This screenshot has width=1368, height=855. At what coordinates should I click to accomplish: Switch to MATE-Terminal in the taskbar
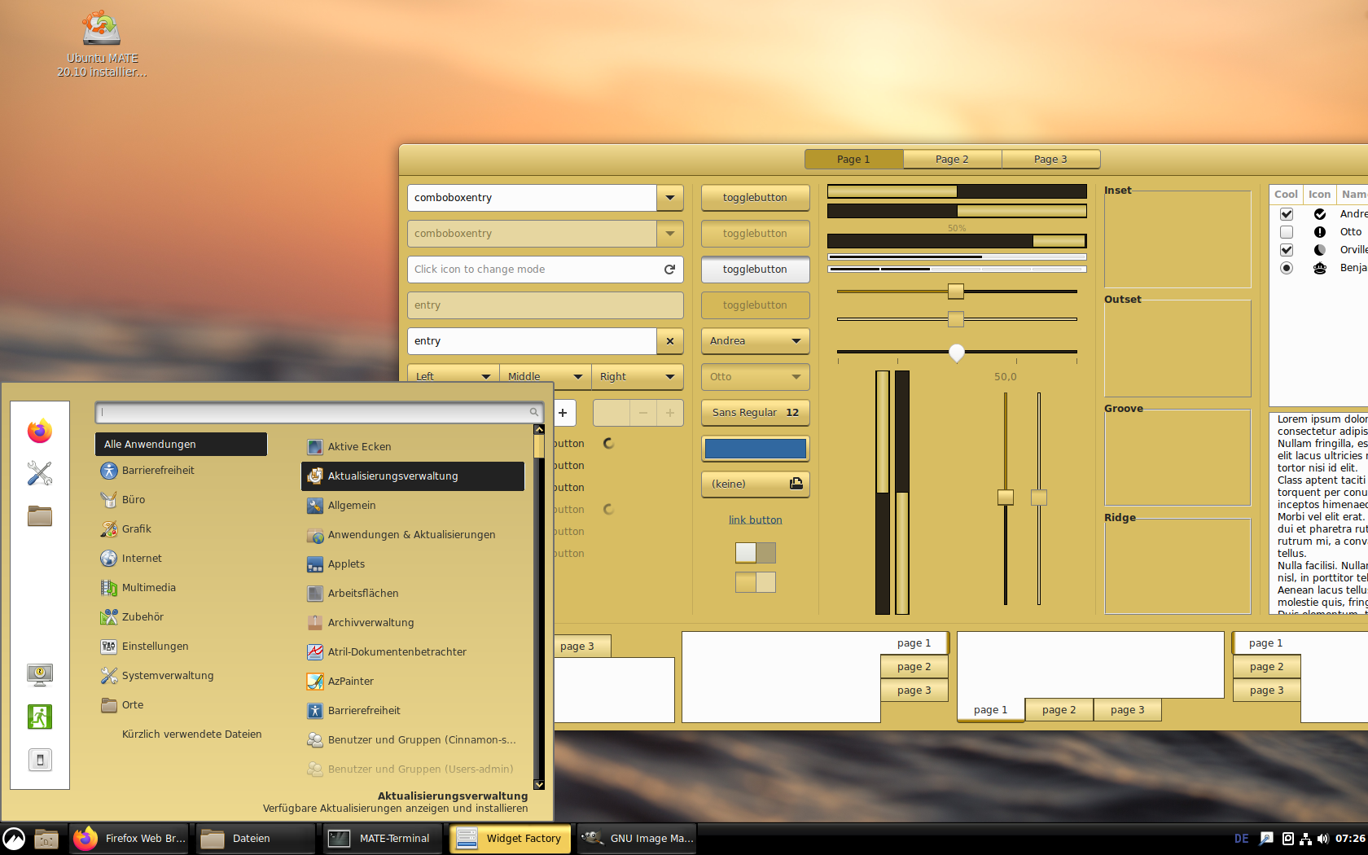tap(383, 839)
